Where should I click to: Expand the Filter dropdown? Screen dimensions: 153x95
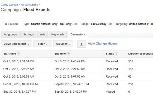pyautogui.click(x=43, y=44)
